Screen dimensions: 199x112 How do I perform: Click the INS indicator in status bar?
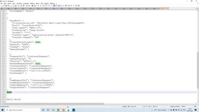coord(195,106)
